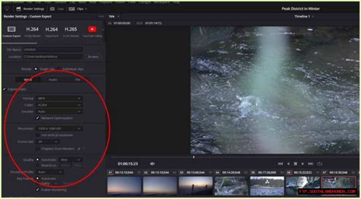
Task: Switch to the File tab
Action: tap(78, 80)
